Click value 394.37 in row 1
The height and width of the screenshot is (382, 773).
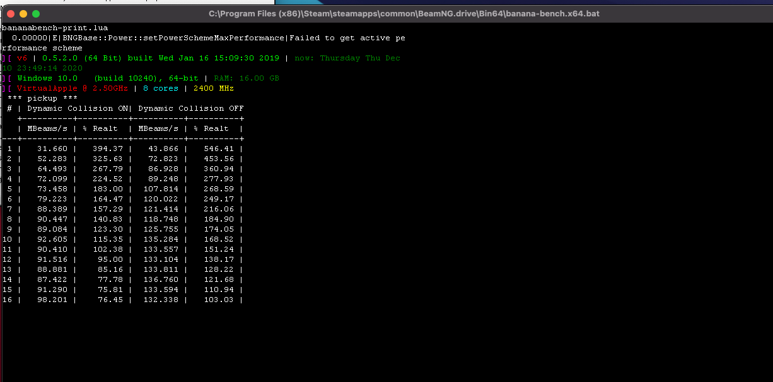[x=108, y=149]
